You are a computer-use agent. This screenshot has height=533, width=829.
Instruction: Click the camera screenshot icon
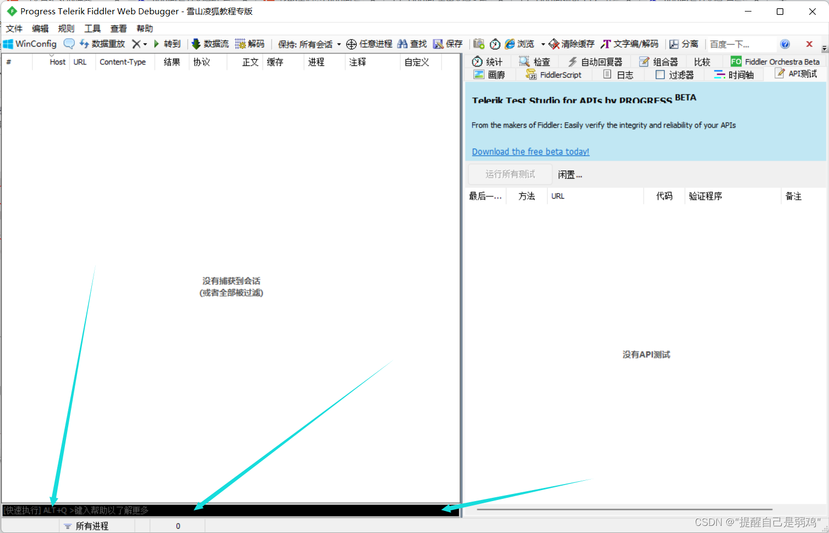pyautogui.click(x=479, y=44)
